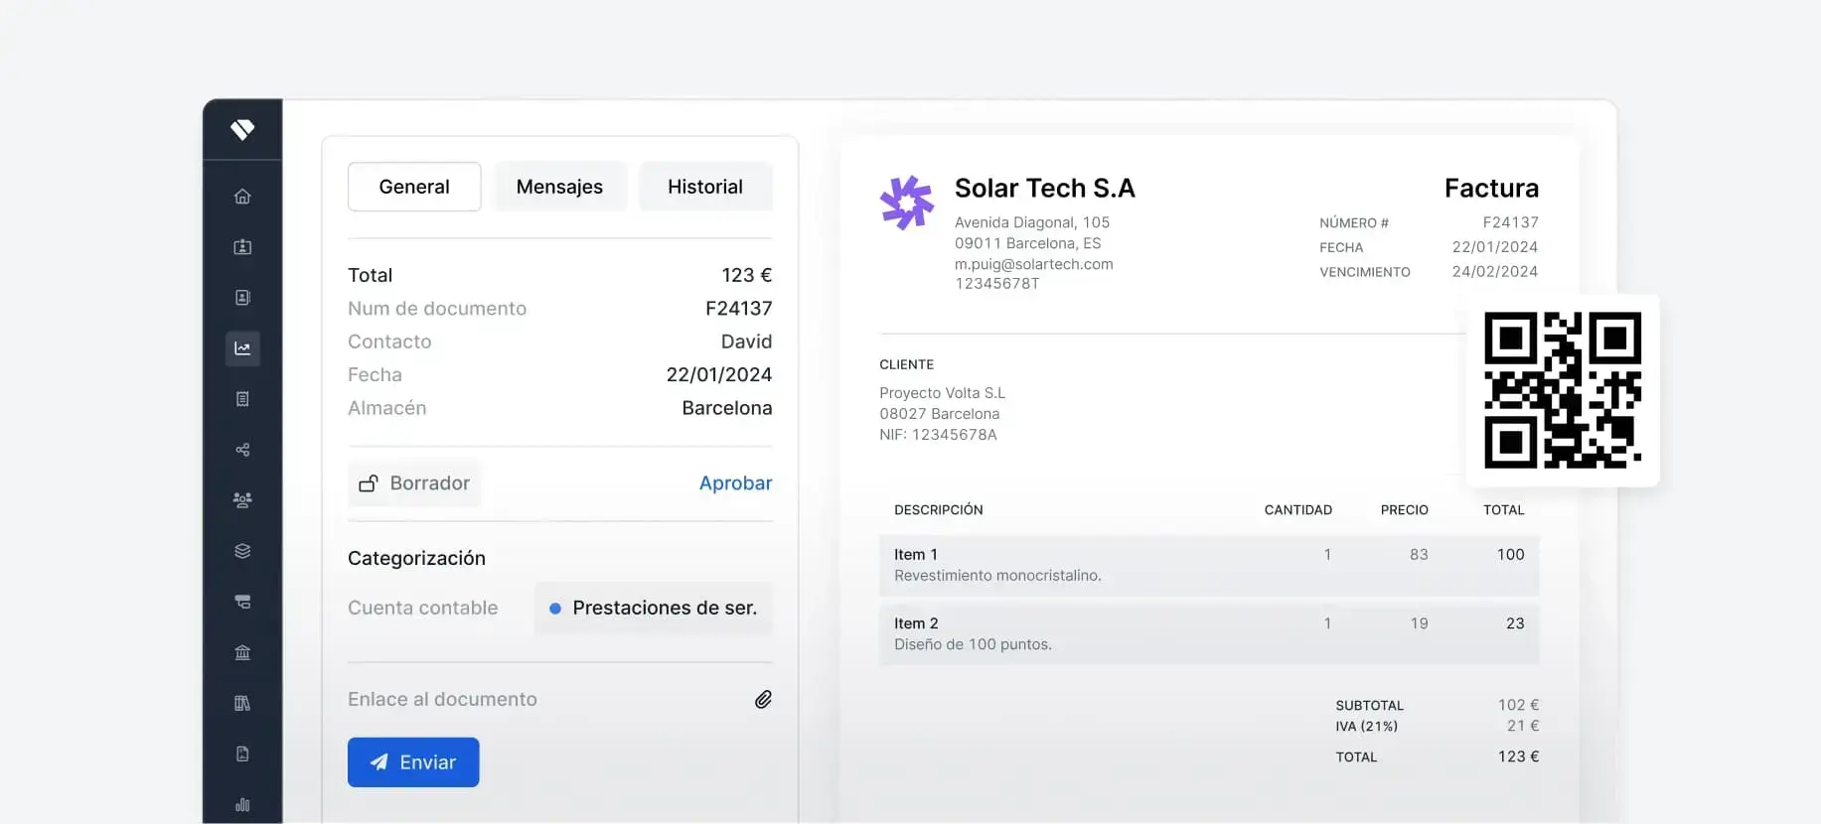Image resolution: width=1821 pixels, height=824 pixels.
Task: Select the Item 2 invoice row
Action: (x=1209, y=634)
